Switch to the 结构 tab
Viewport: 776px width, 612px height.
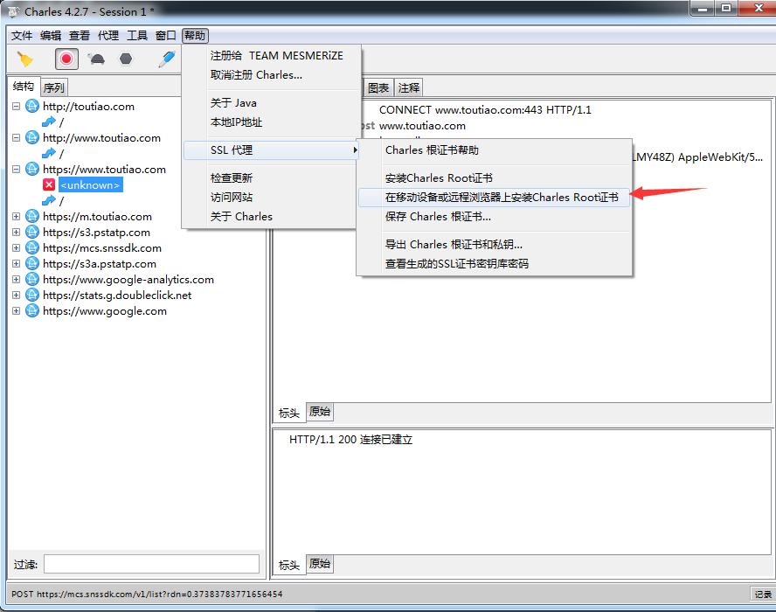click(24, 87)
